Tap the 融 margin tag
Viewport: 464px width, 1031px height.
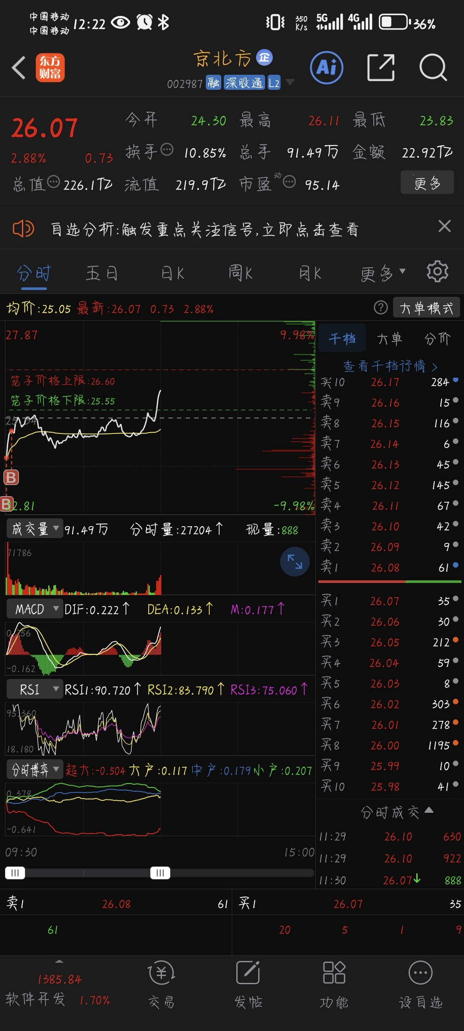click(213, 82)
